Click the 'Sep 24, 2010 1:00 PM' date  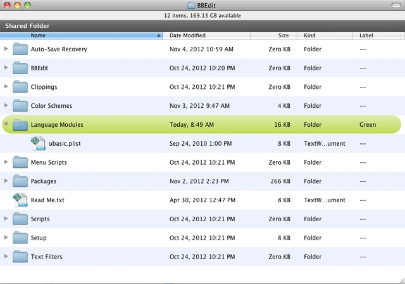(201, 143)
